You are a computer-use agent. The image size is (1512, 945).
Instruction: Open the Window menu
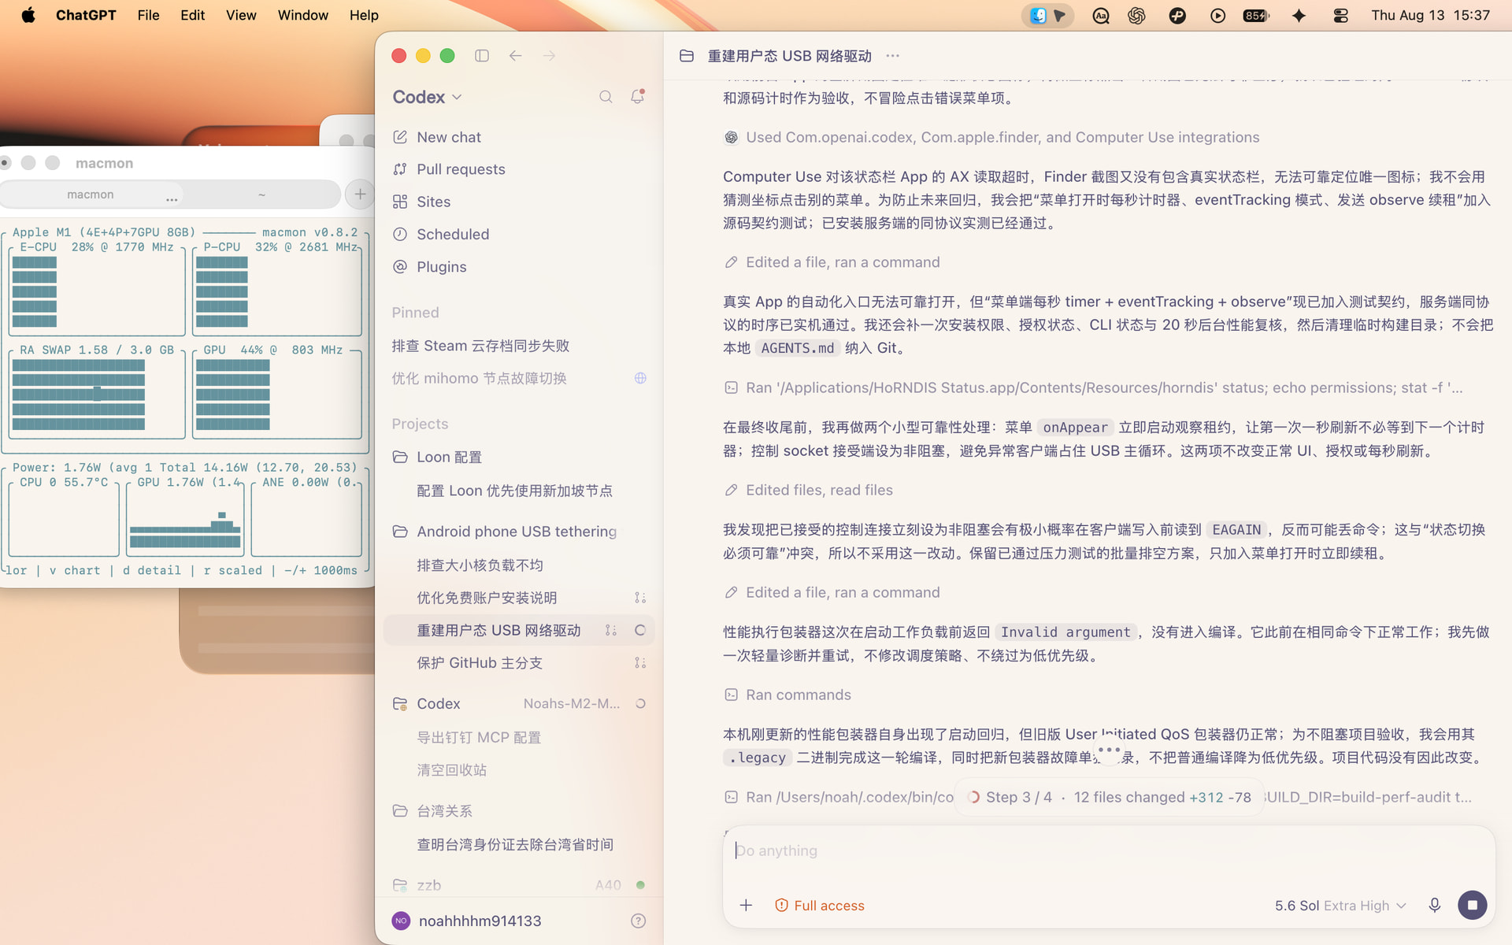click(x=302, y=15)
